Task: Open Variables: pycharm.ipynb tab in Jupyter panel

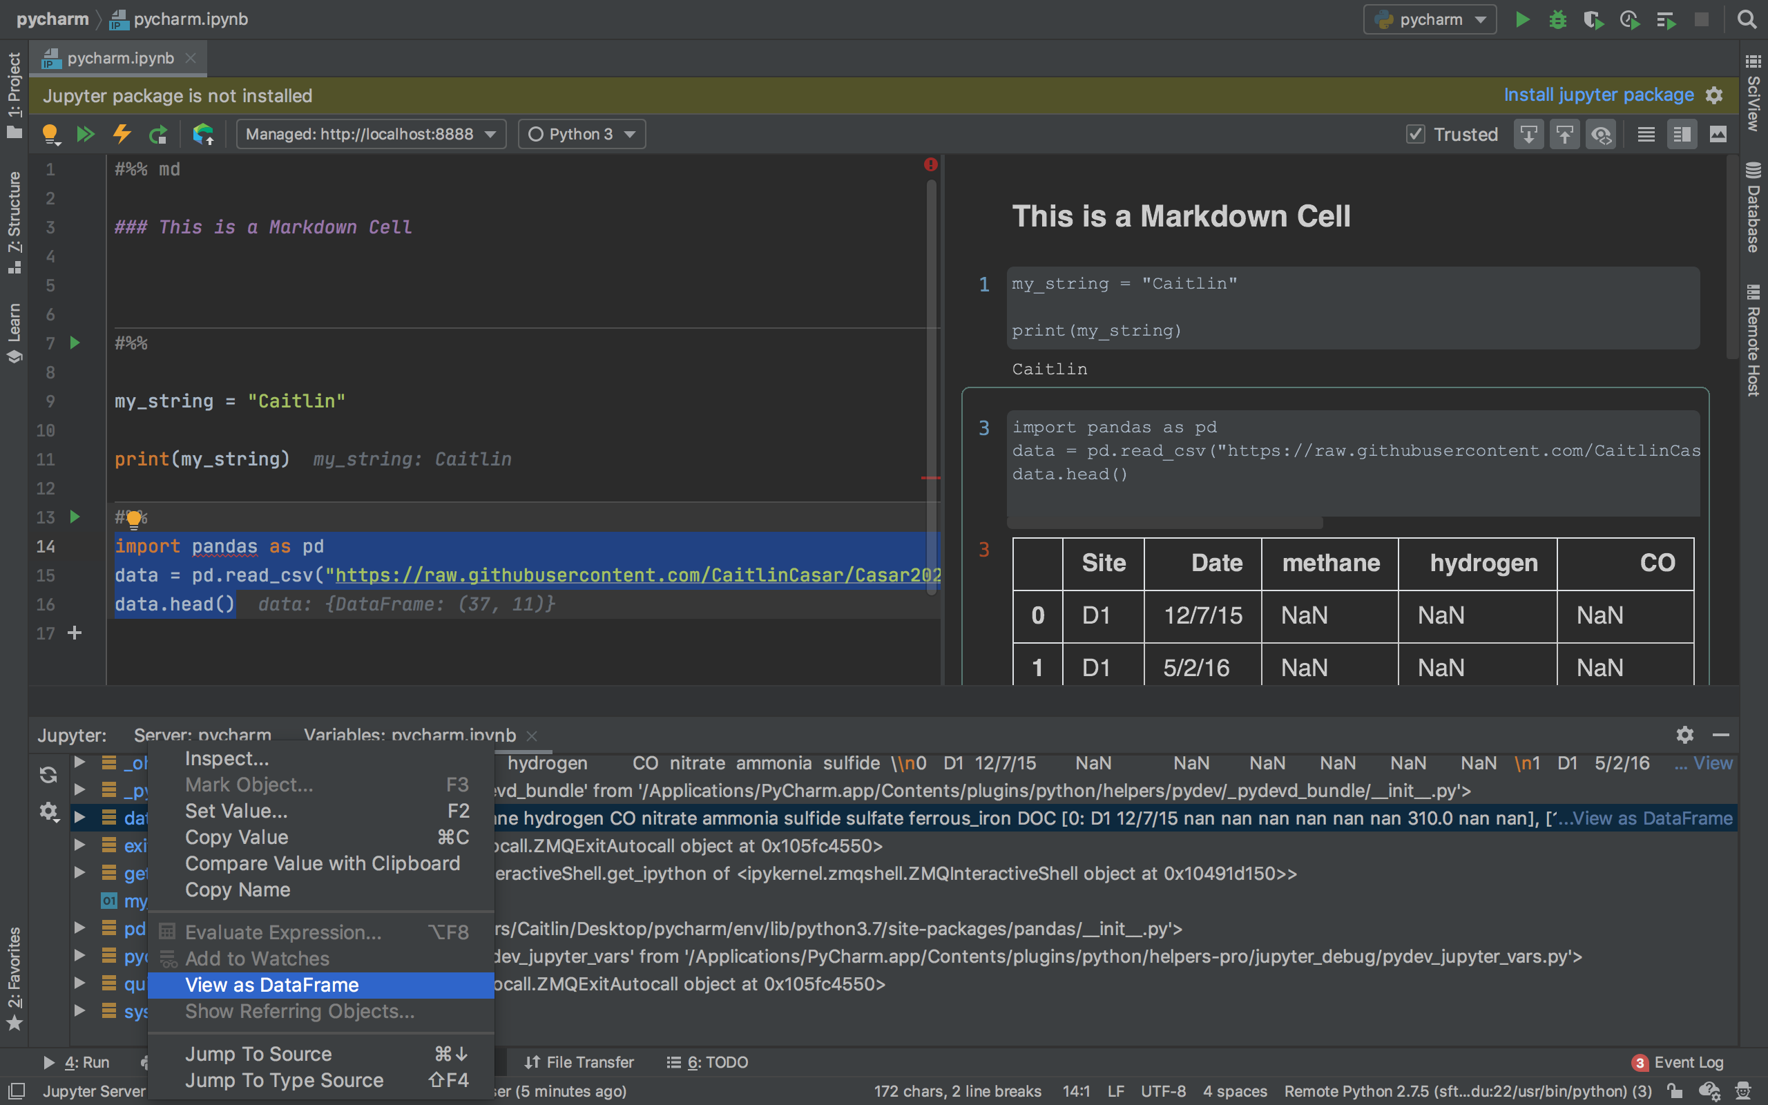Action: [410, 734]
